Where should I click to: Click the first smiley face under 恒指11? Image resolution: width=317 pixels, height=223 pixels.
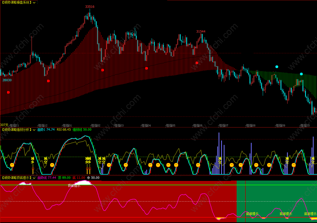click(12, 165)
